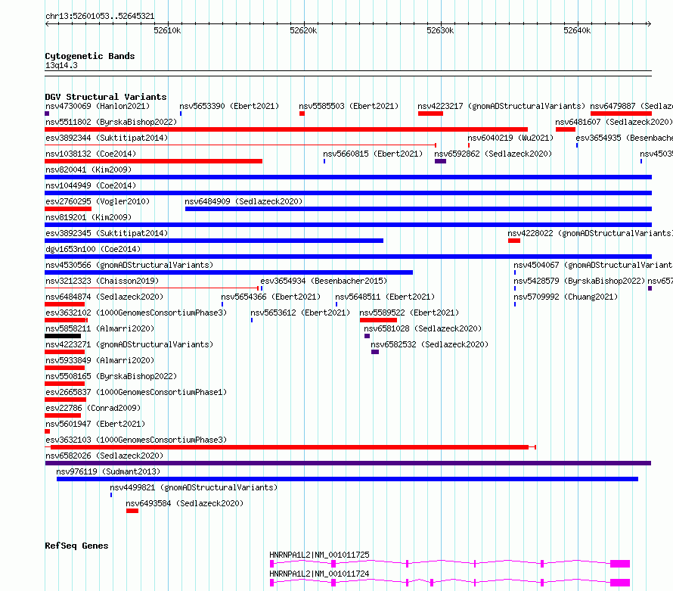Click the DGV Structural Variants track title
This screenshot has width=673, height=591.
coord(106,97)
